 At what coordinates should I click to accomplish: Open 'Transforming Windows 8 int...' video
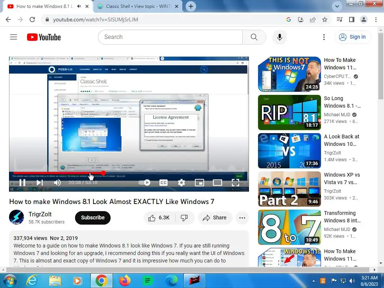342,217
